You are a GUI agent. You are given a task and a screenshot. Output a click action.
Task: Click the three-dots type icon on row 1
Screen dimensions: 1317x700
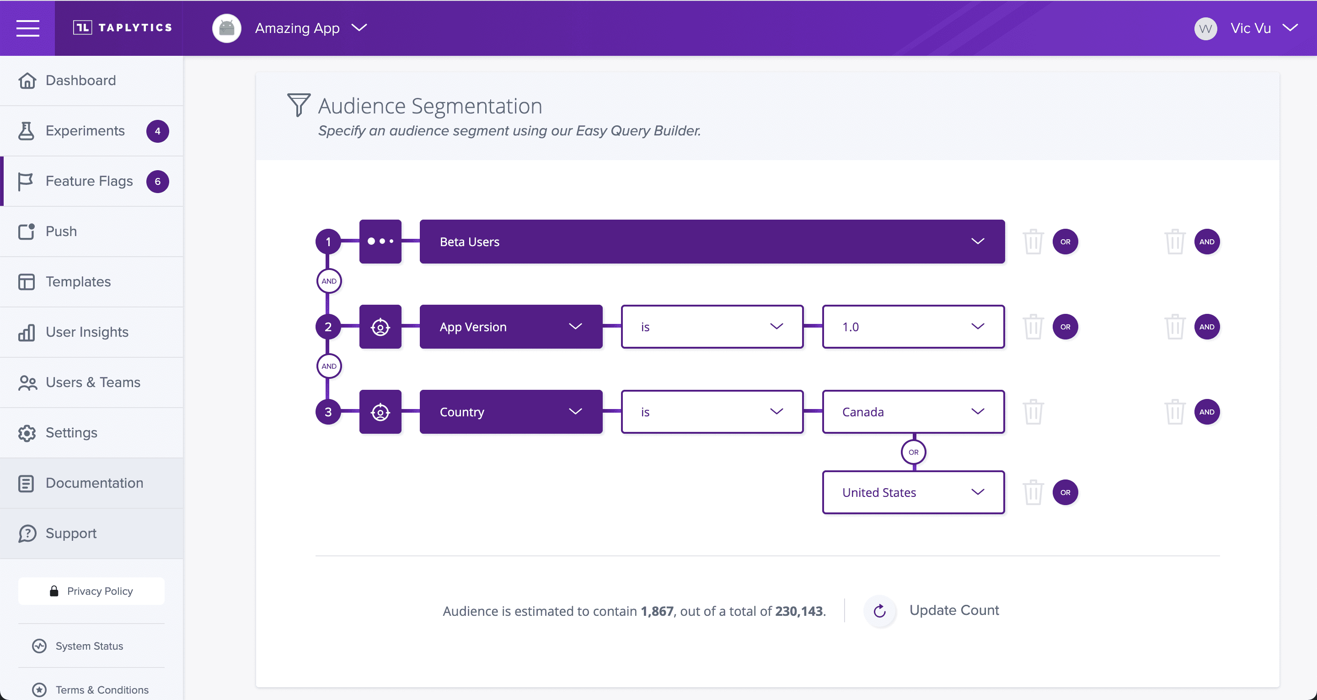[380, 242]
